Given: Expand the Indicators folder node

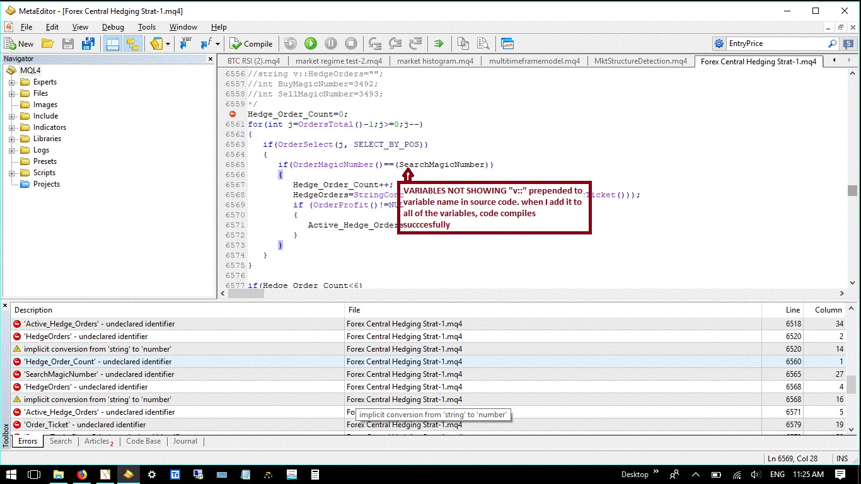Looking at the screenshot, I should tap(12, 127).
